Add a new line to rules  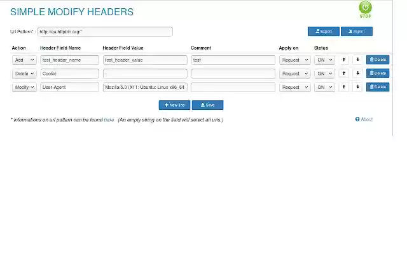coord(174,105)
